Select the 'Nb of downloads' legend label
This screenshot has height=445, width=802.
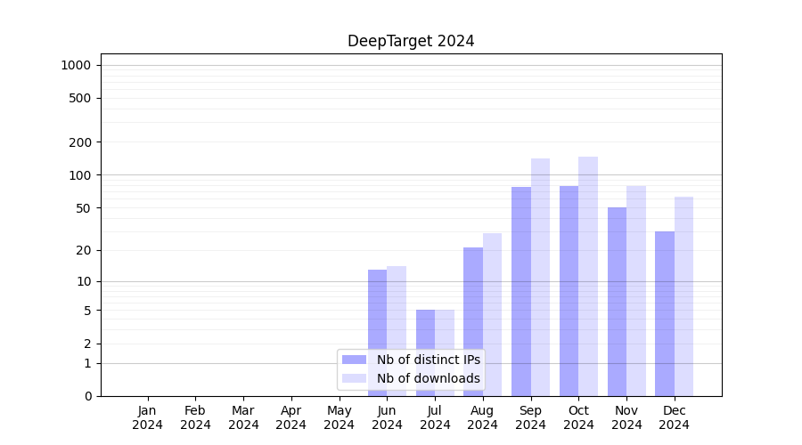pos(428,378)
